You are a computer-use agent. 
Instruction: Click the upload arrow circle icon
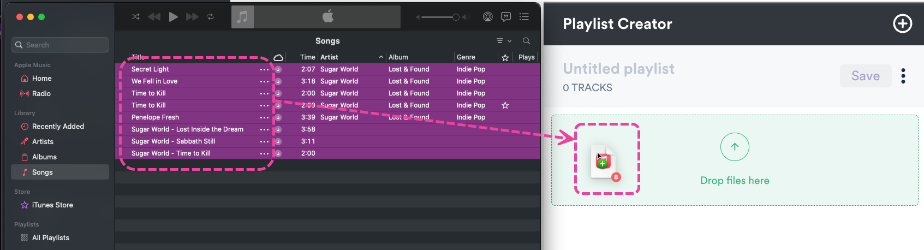tap(735, 147)
